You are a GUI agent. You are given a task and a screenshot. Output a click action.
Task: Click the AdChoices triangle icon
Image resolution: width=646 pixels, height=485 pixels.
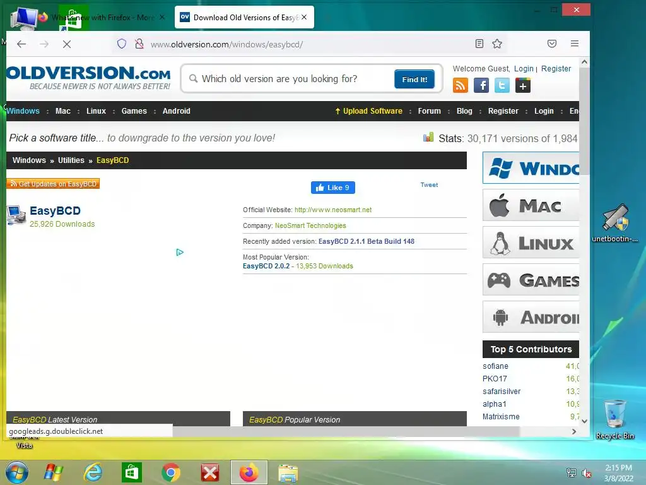click(x=180, y=252)
